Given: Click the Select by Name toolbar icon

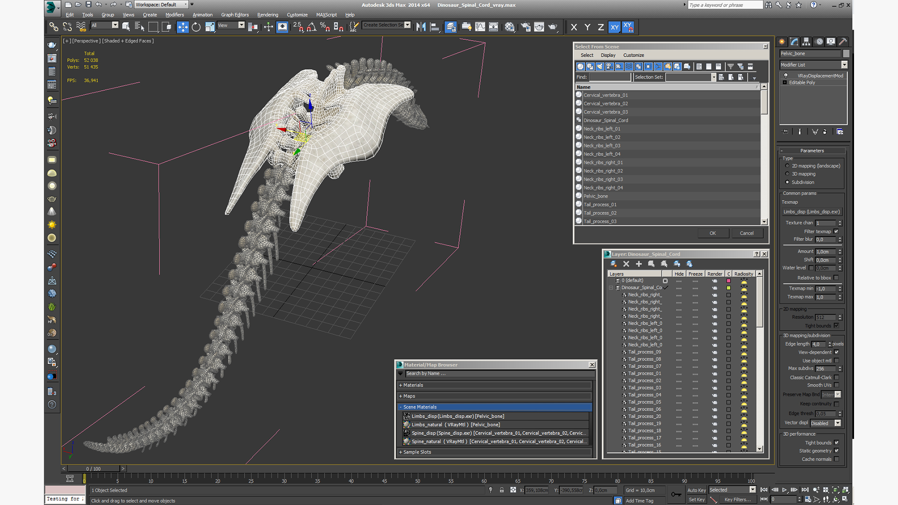Looking at the screenshot, I should (x=139, y=27).
